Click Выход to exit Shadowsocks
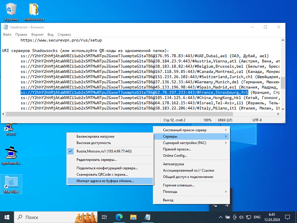This screenshot has height=223, width=297. coord(168,200)
